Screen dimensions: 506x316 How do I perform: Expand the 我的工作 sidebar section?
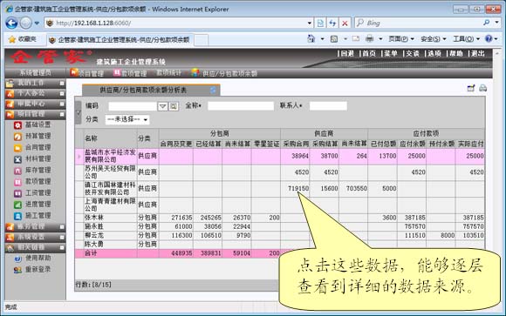pyautogui.click(x=62, y=84)
